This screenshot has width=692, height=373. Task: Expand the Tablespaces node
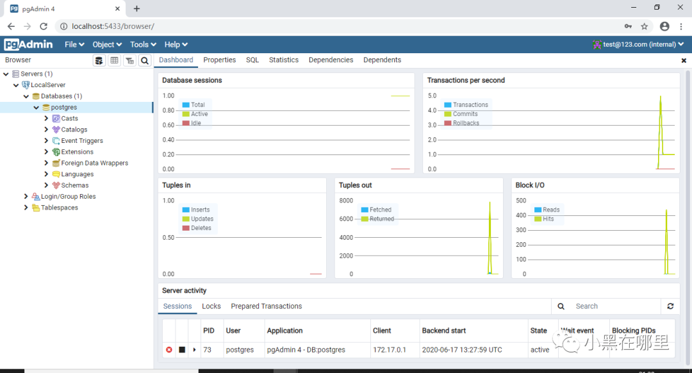pyautogui.click(x=26, y=208)
